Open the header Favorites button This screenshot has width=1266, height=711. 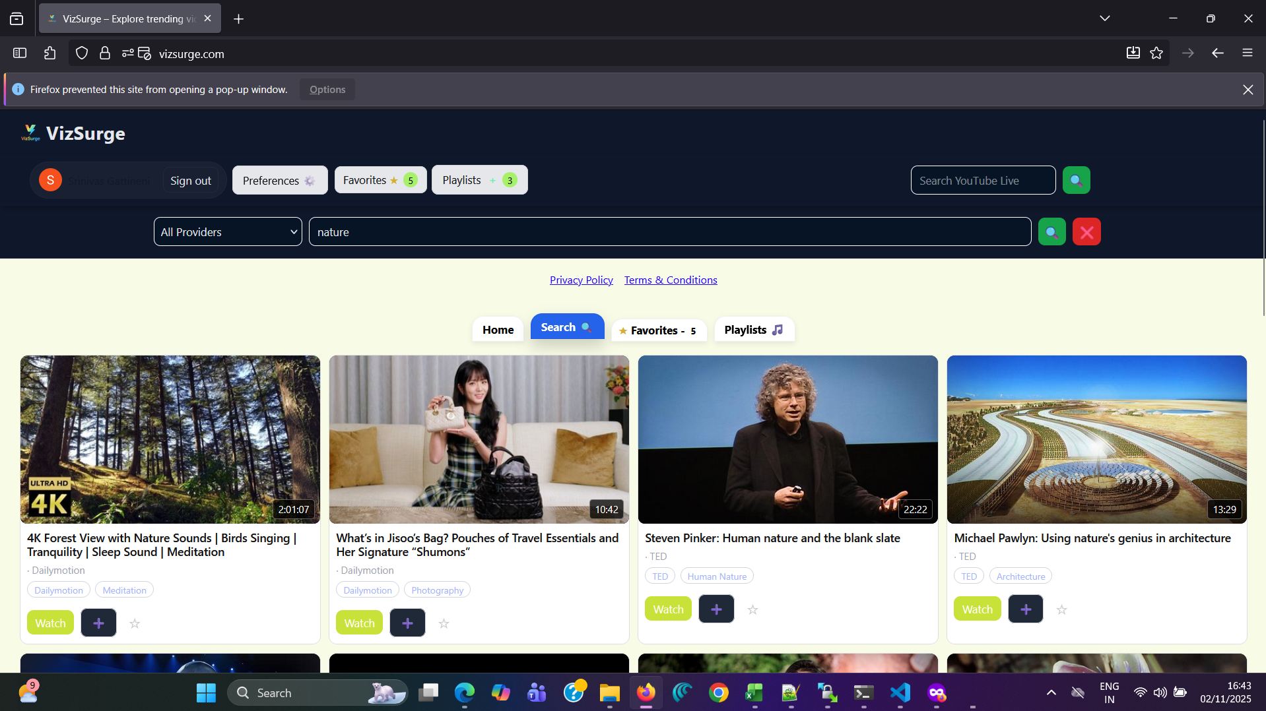(380, 180)
